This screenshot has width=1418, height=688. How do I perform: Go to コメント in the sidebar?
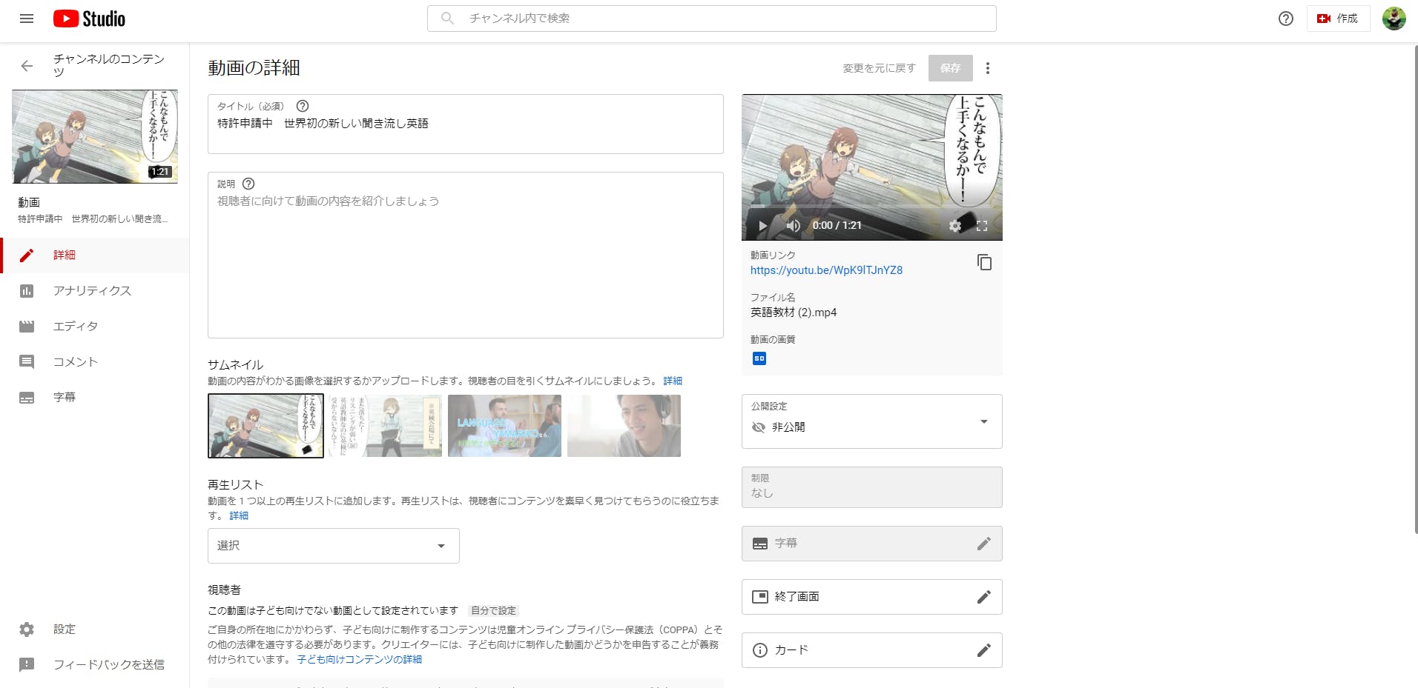[x=75, y=362]
